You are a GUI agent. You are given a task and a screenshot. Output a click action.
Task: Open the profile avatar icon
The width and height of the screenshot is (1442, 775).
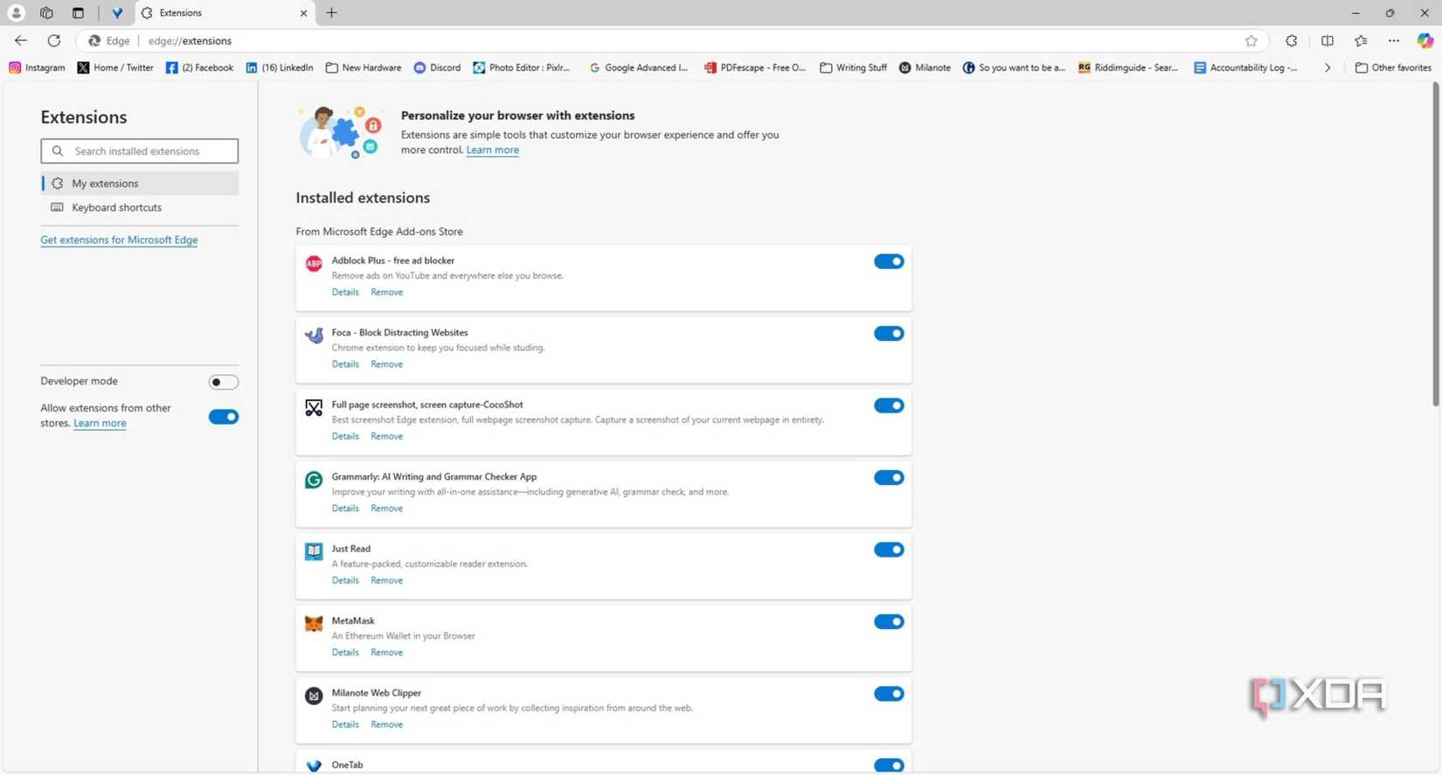pyautogui.click(x=16, y=13)
